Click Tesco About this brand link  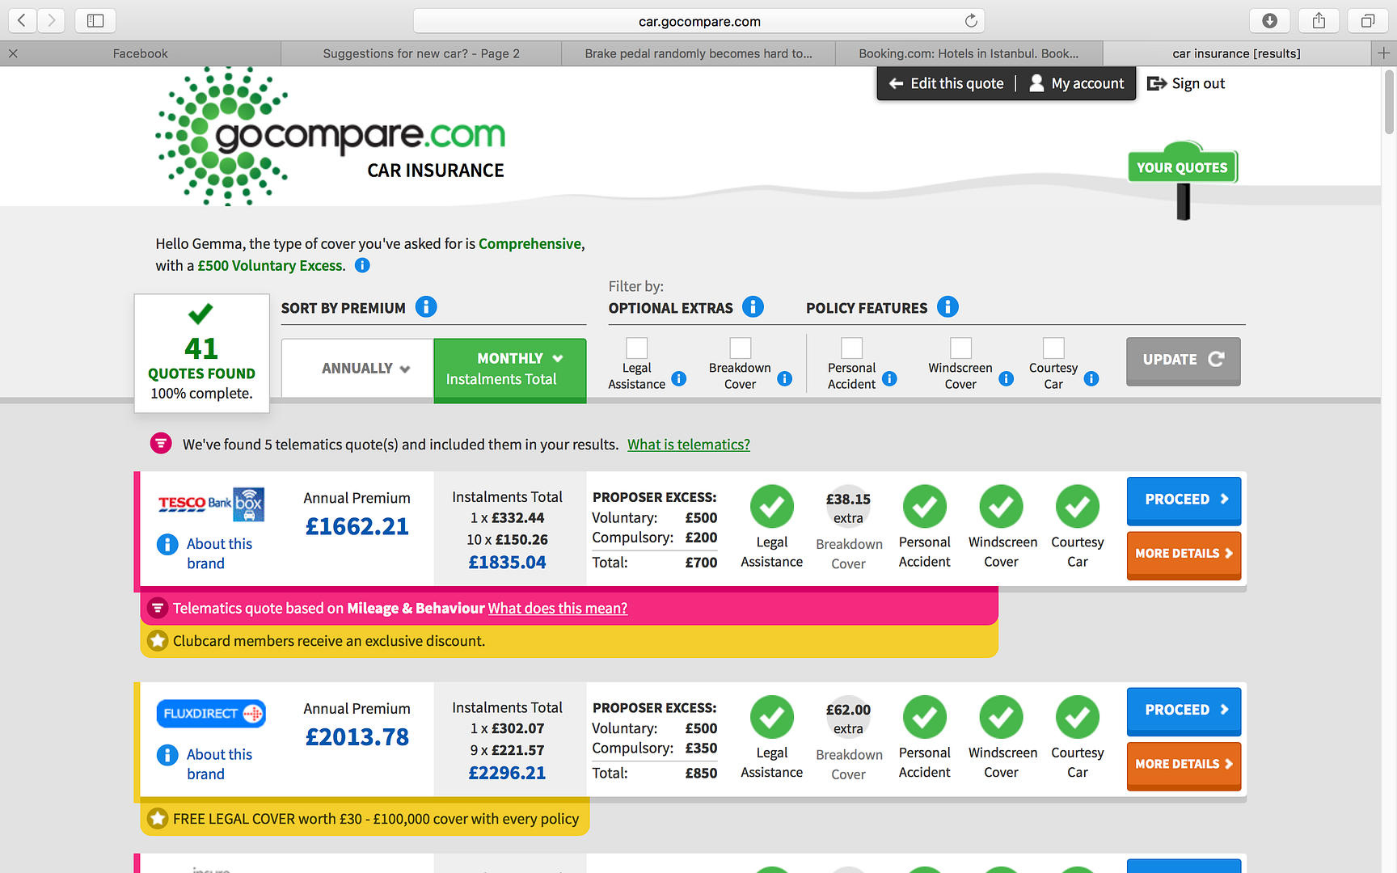coord(219,554)
